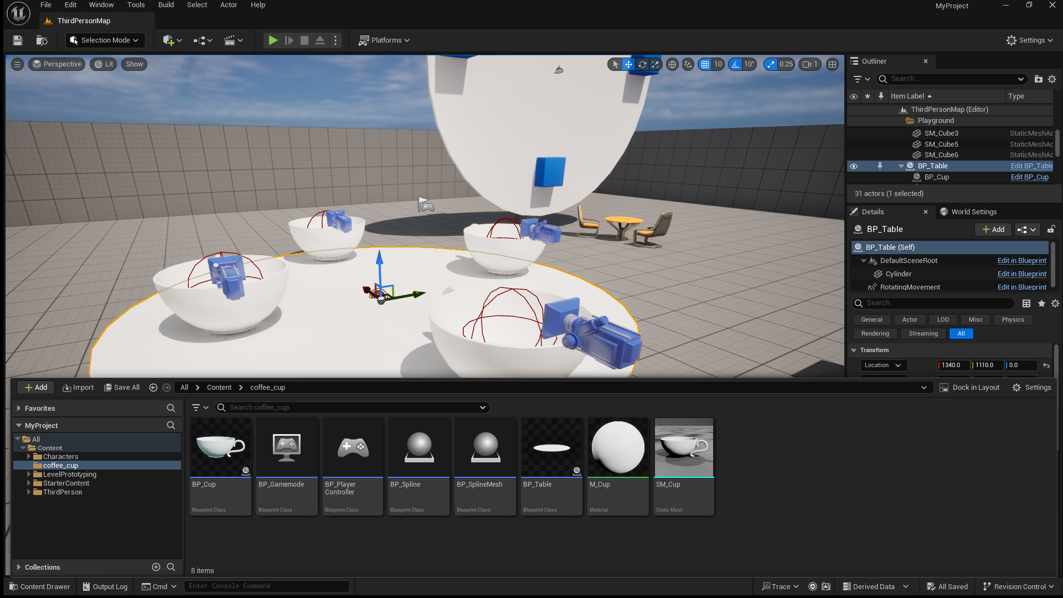Screen dimensions: 1063x598
Task: Click the Import button in content browser
Action: coord(78,388)
